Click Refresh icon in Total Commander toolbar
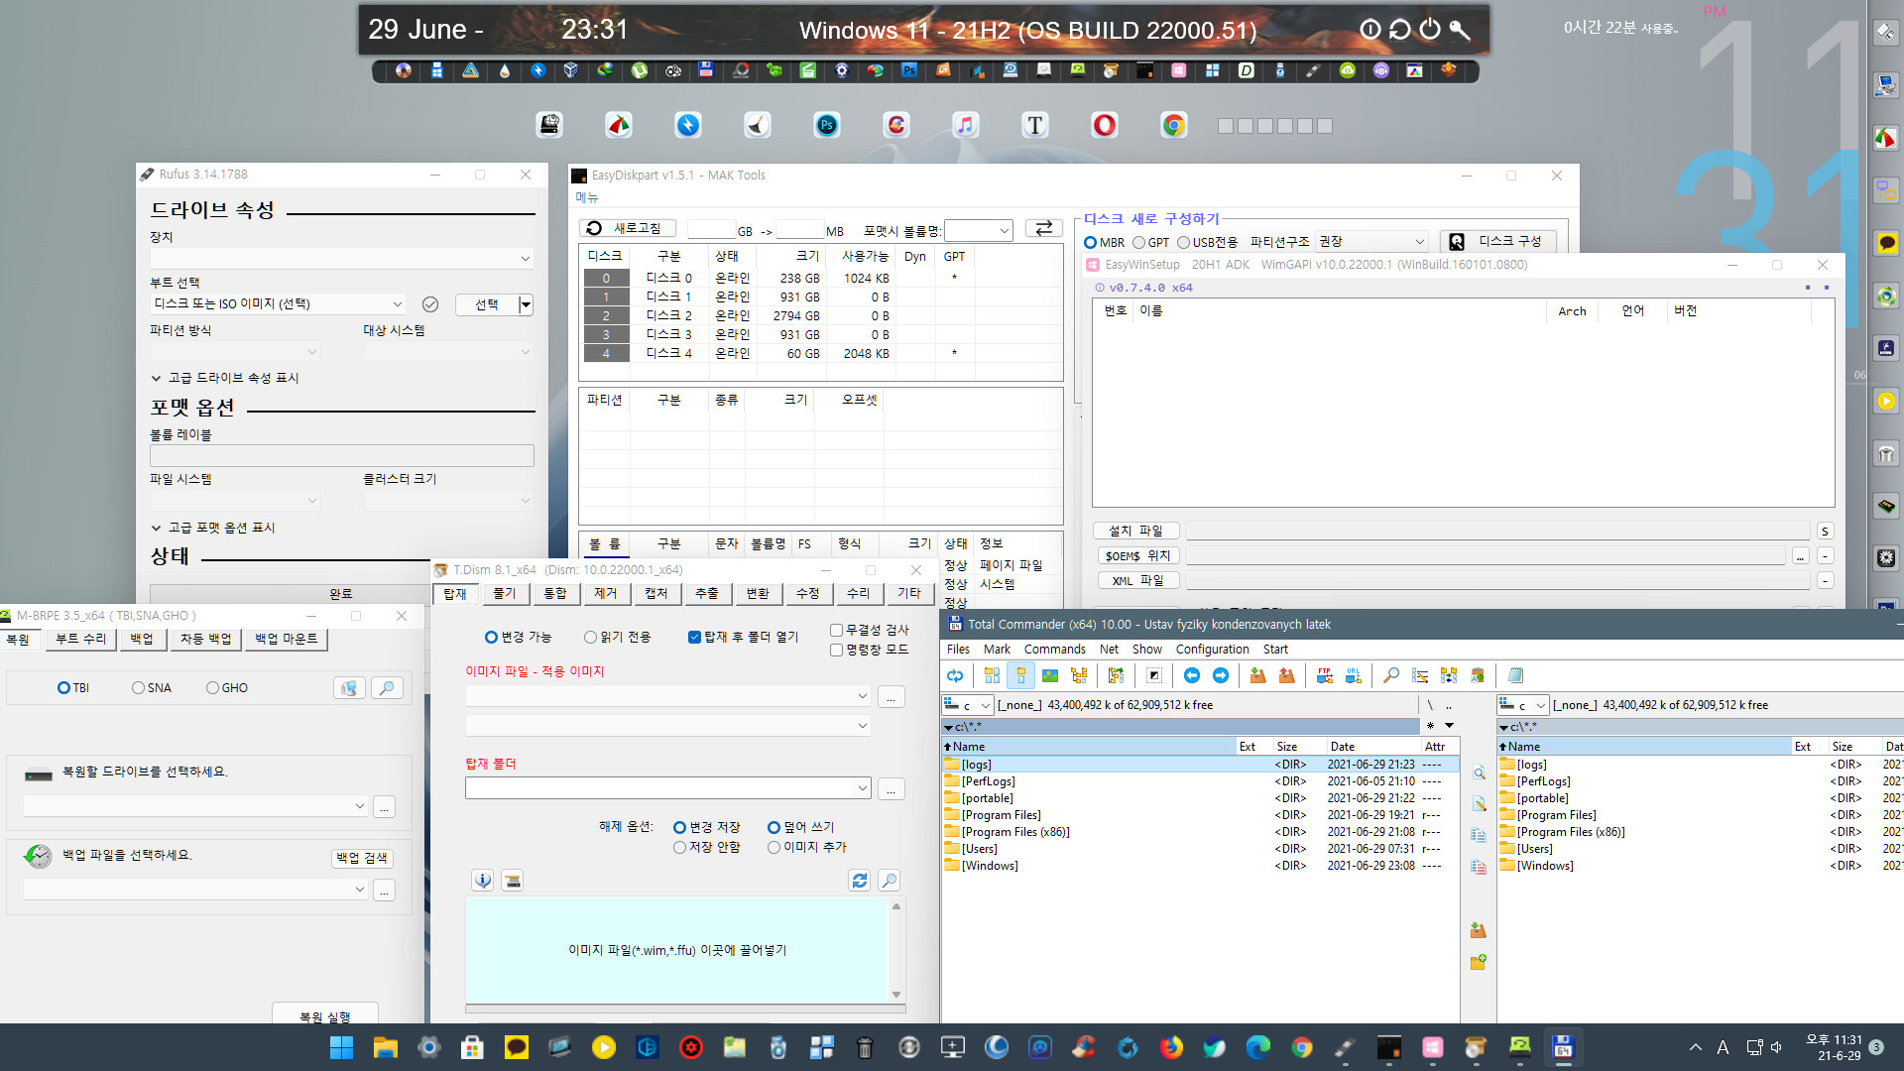 955,675
